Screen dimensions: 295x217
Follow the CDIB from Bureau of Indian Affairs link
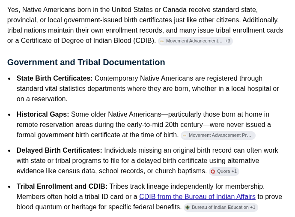197,197
